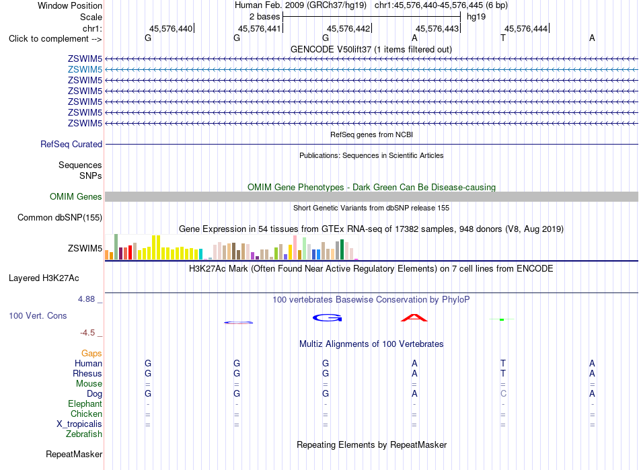Click the T base in the Rhesus row
This screenshot has width=639, height=470.
pos(503,373)
